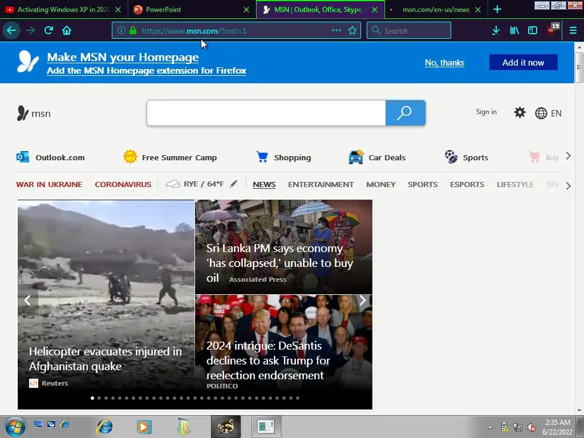Image resolution: width=584 pixels, height=438 pixels.
Task: Open the raccoon app in taskbar
Action: pos(226,427)
